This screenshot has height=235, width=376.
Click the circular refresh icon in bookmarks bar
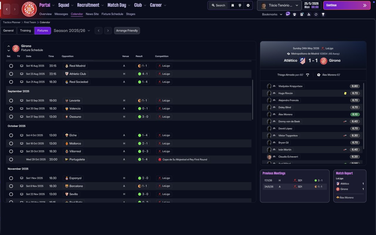(x=316, y=14)
